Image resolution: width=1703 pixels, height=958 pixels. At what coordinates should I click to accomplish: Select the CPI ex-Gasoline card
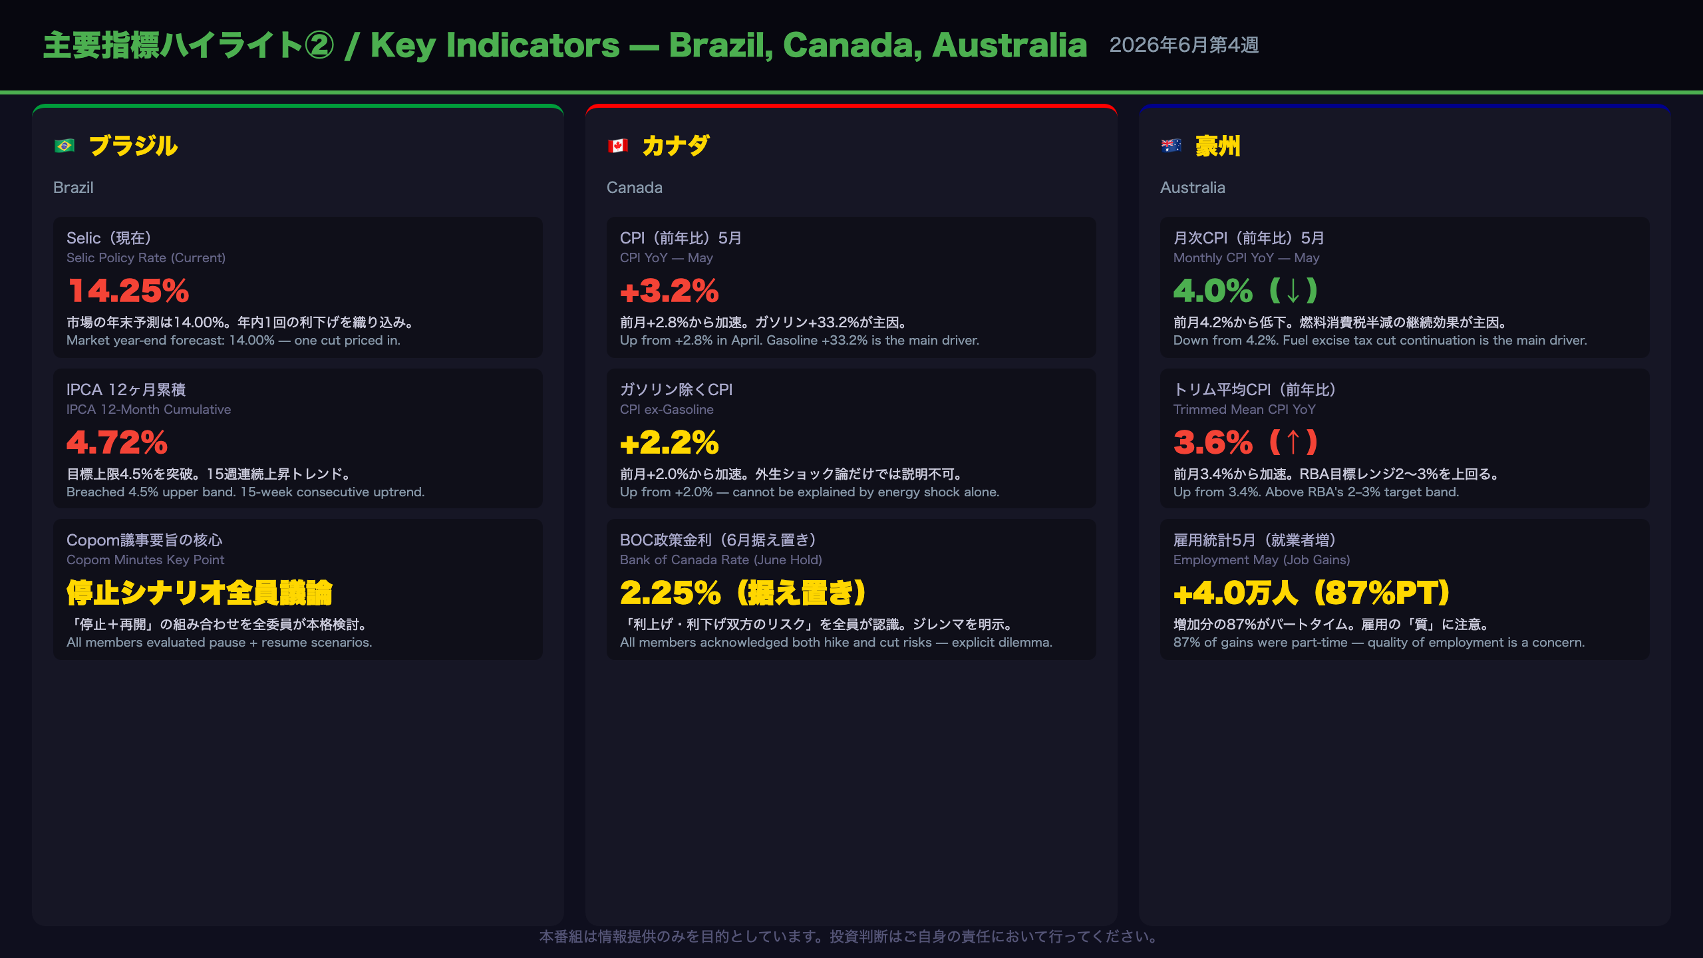(851, 438)
